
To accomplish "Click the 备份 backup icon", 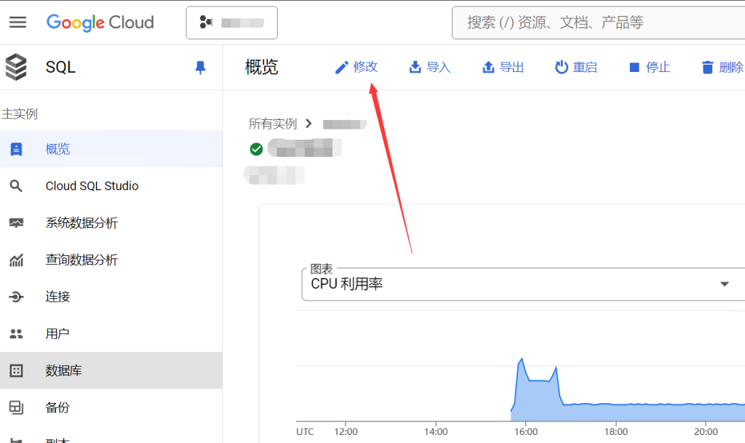I will click(16, 407).
